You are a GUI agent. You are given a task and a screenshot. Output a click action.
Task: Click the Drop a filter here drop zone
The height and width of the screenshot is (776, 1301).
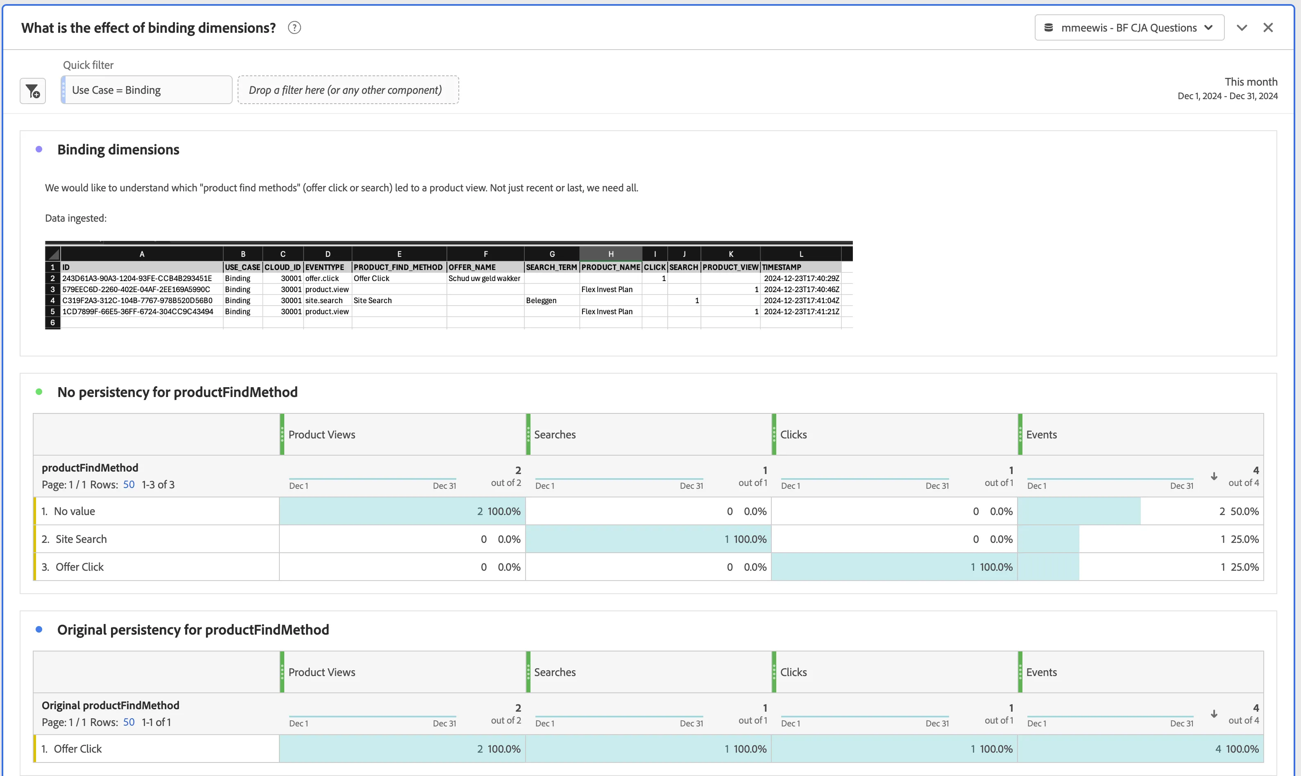click(348, 90)
